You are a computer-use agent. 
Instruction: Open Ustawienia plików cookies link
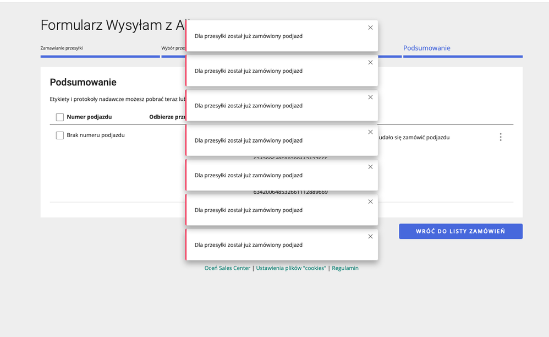pyautogui.click(x=290, y=268)
